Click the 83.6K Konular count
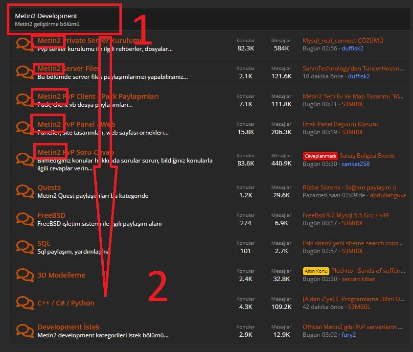 [x=246, y=164]
